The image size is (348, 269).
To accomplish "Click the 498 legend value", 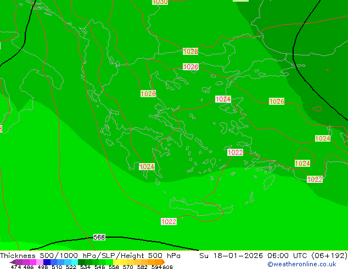I will 43,267.
